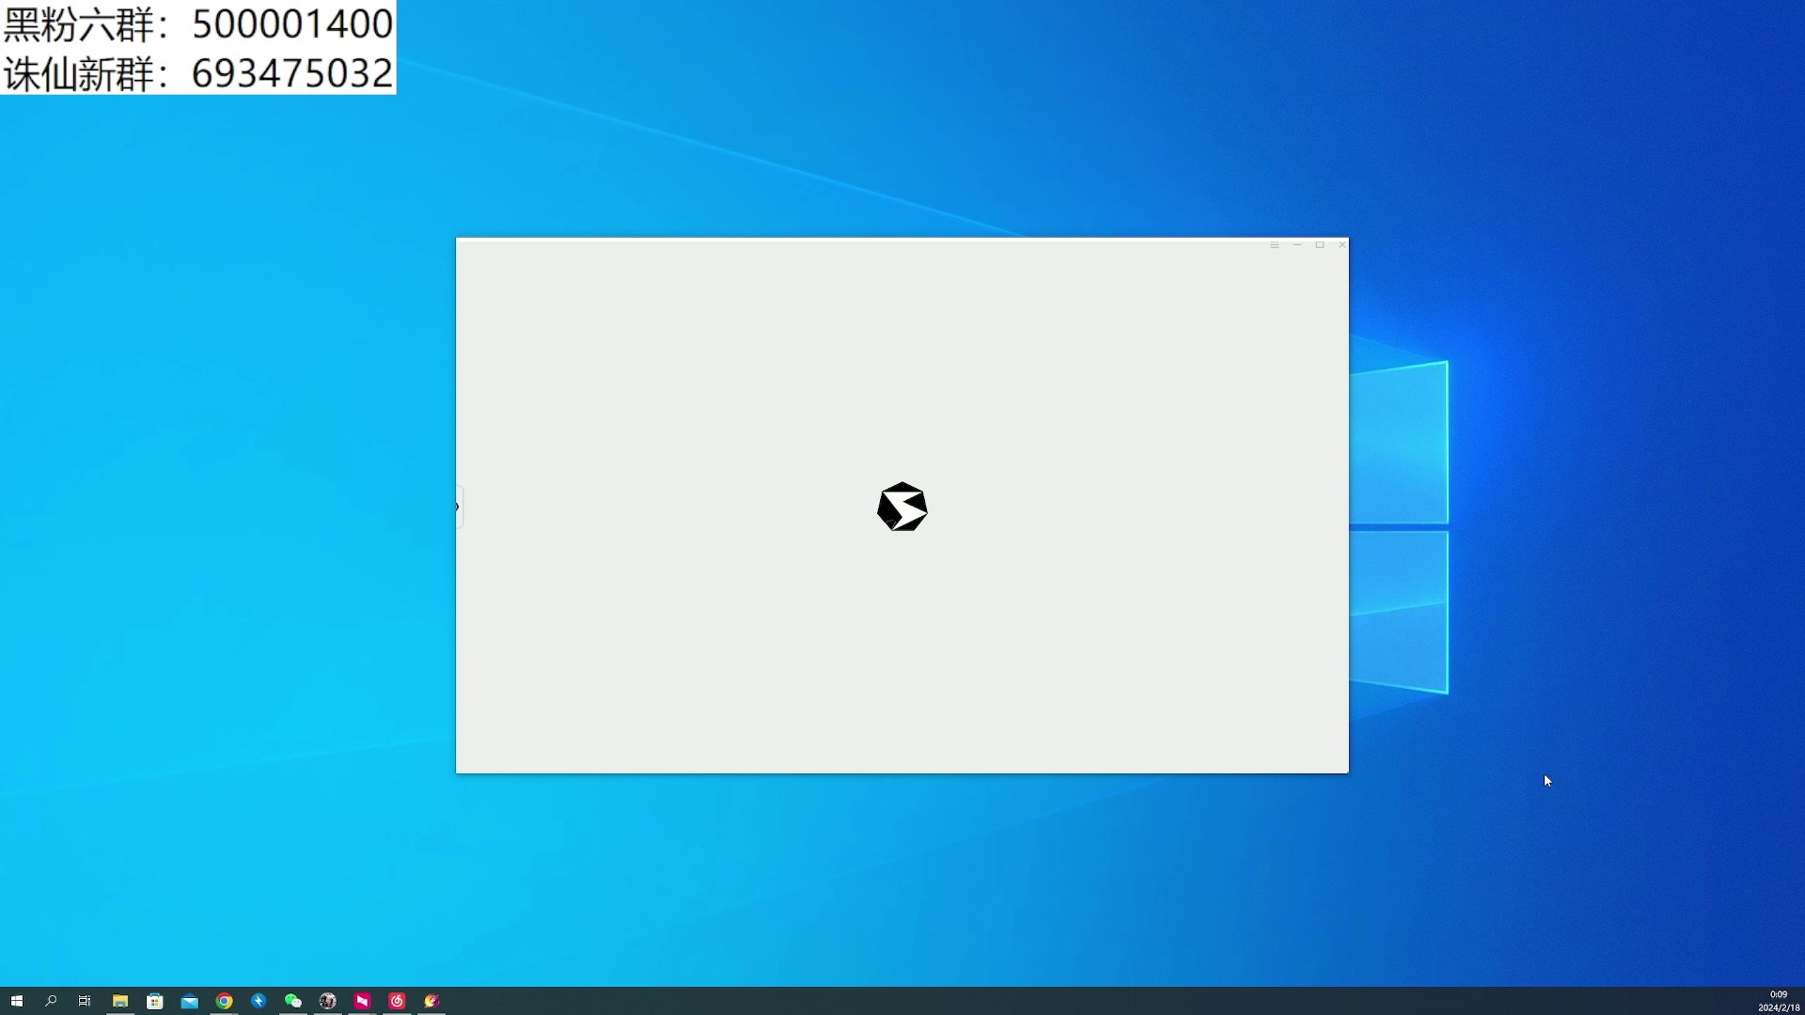Open Task View in taskbar

pyautogui.click(x=85, y=1001)
